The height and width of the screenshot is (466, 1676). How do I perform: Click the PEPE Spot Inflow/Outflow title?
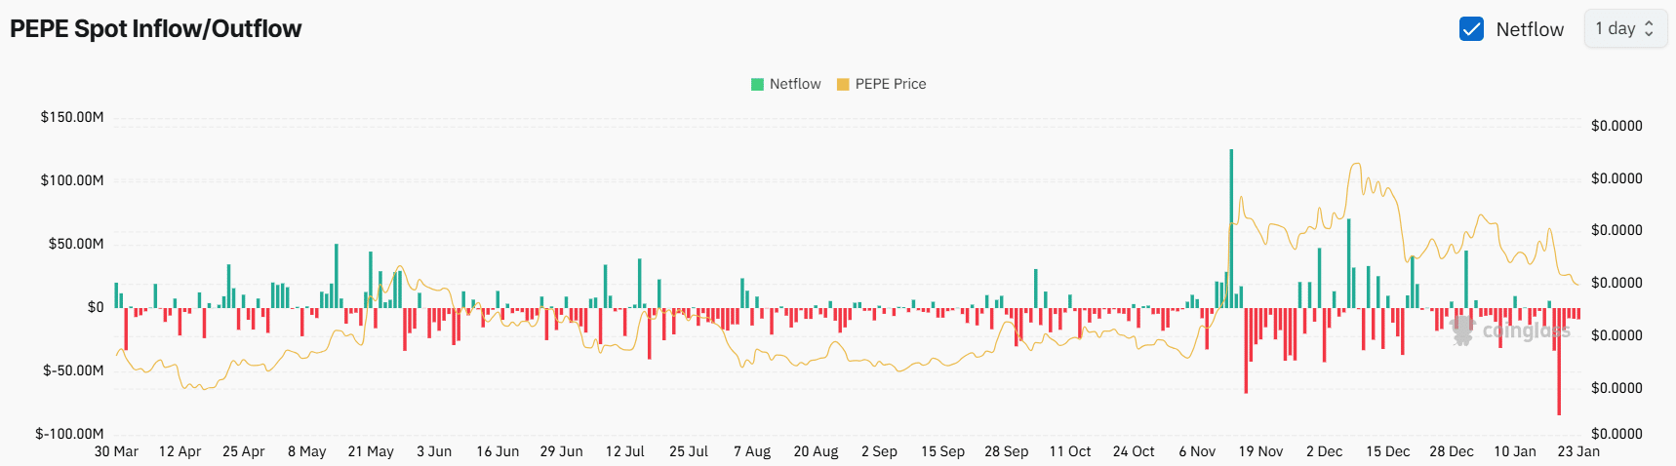pos(156,28)
